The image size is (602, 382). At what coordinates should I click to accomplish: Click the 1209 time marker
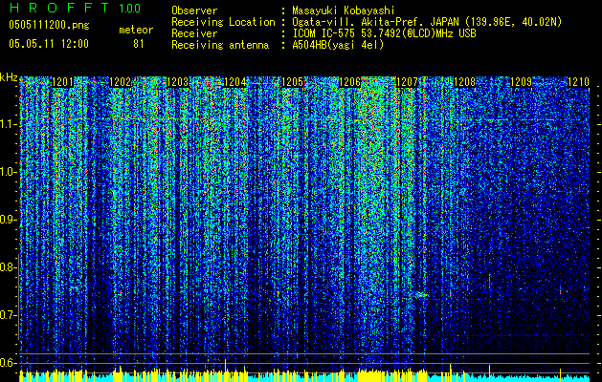tap(522, 82)
